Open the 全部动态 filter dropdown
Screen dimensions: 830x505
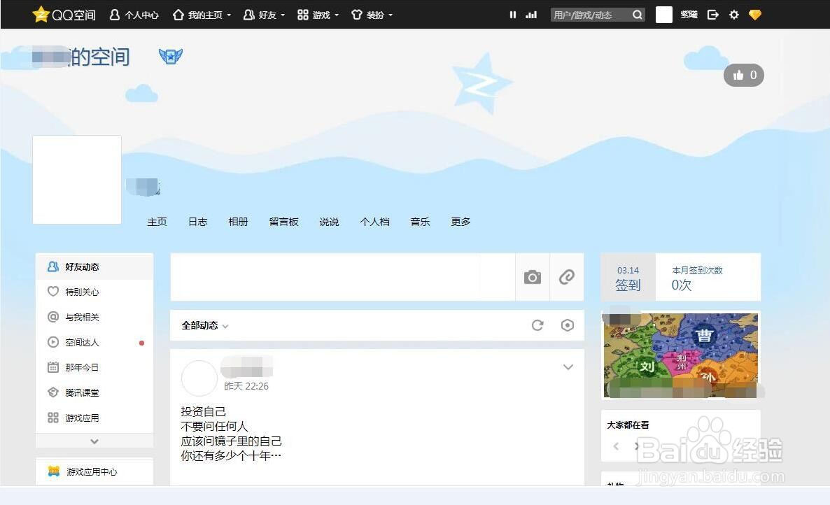[205, 326]
